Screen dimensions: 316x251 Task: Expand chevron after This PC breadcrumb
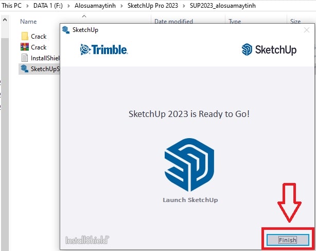coord(27,6)
